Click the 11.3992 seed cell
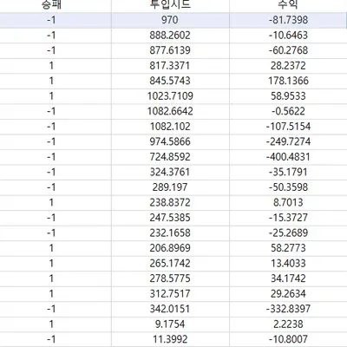Image resolution: width=347 pixels, height=347 pixels. pos(170,339)
